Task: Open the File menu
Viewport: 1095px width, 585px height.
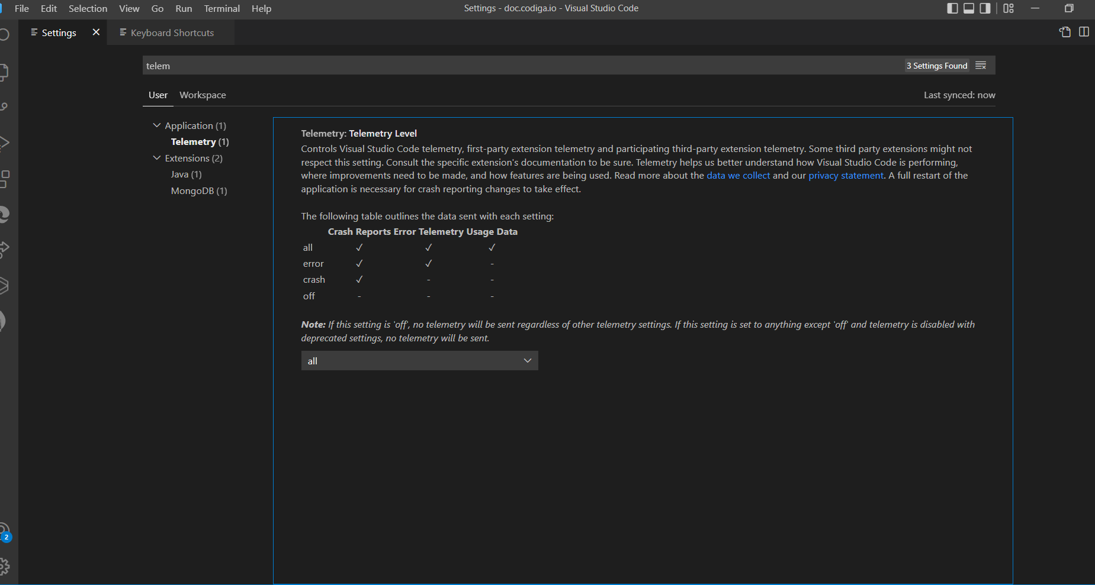Action: (x=21, y=8)
